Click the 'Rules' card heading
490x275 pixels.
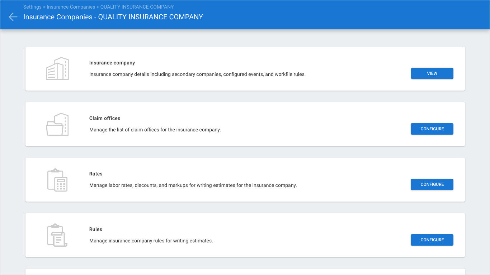96,229
